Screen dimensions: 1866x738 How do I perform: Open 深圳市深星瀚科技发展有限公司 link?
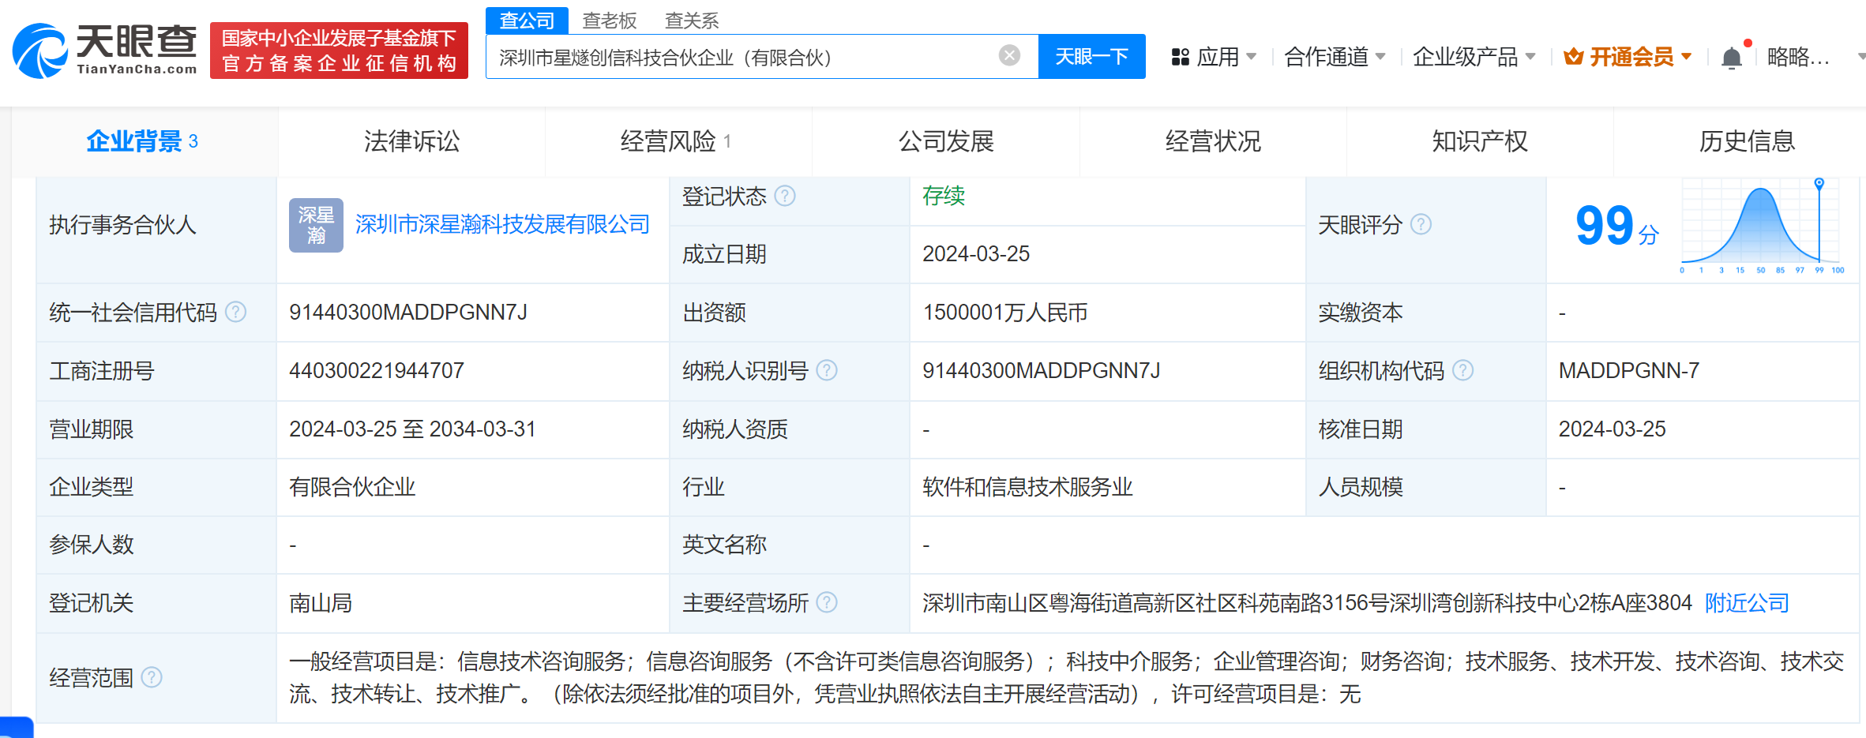point(502,225)
